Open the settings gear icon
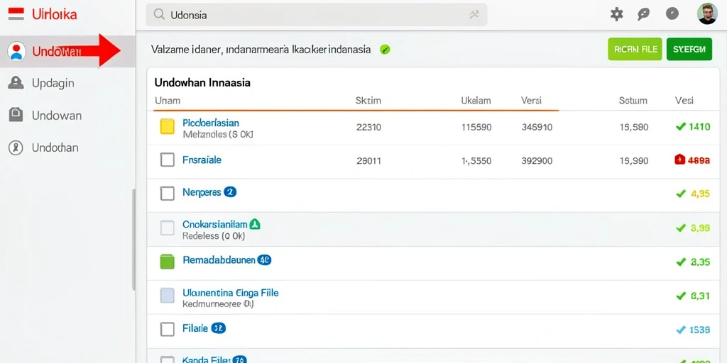The image size is (727, 363). click(616, 14)
